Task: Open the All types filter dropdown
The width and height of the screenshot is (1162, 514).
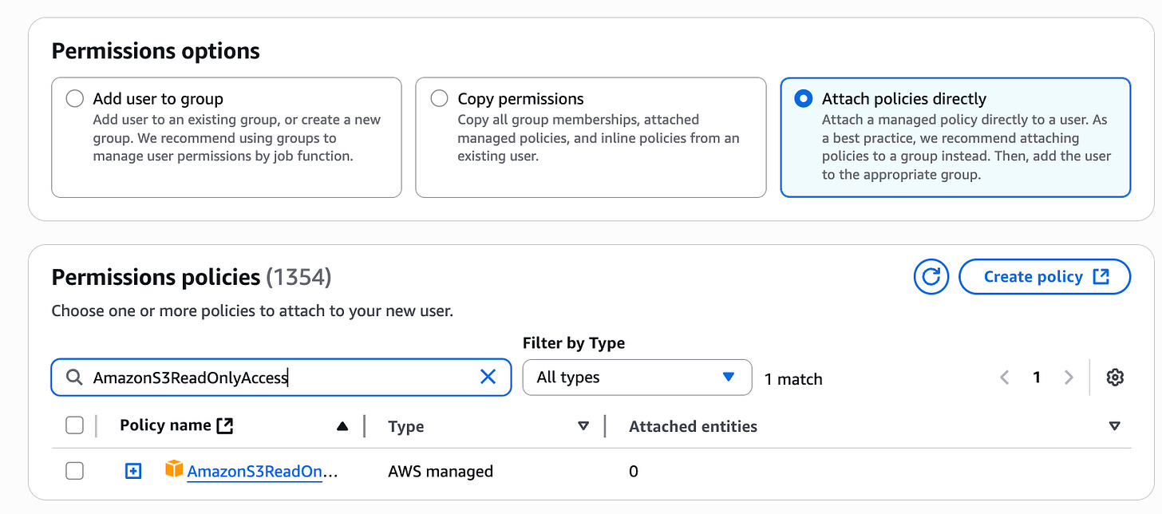Action: 636,377
